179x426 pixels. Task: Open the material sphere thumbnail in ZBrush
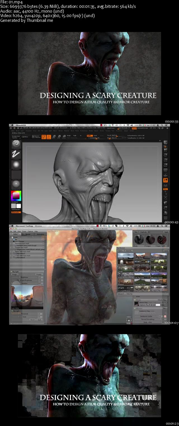click(x=16, y=185)
